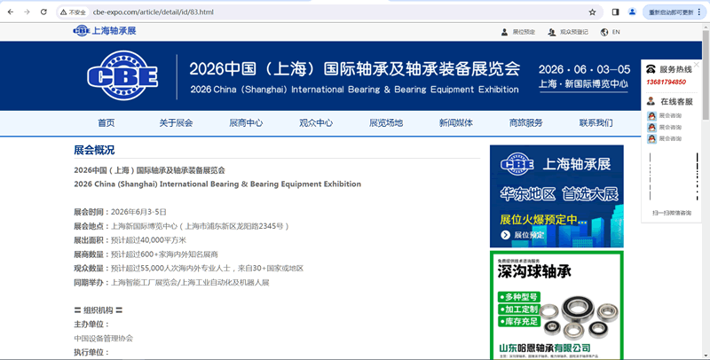Open the 展商中心 navigation menu
This screenshot has width=710, height=360.
246,123
